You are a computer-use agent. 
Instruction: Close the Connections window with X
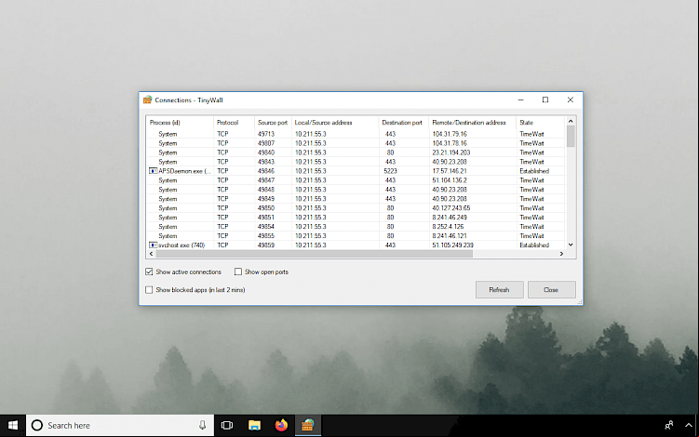[571, 99]
